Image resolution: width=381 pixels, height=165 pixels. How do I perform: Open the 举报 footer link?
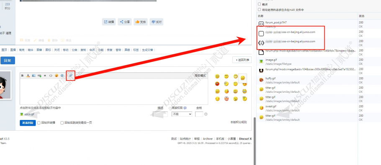tap(197, 139)
